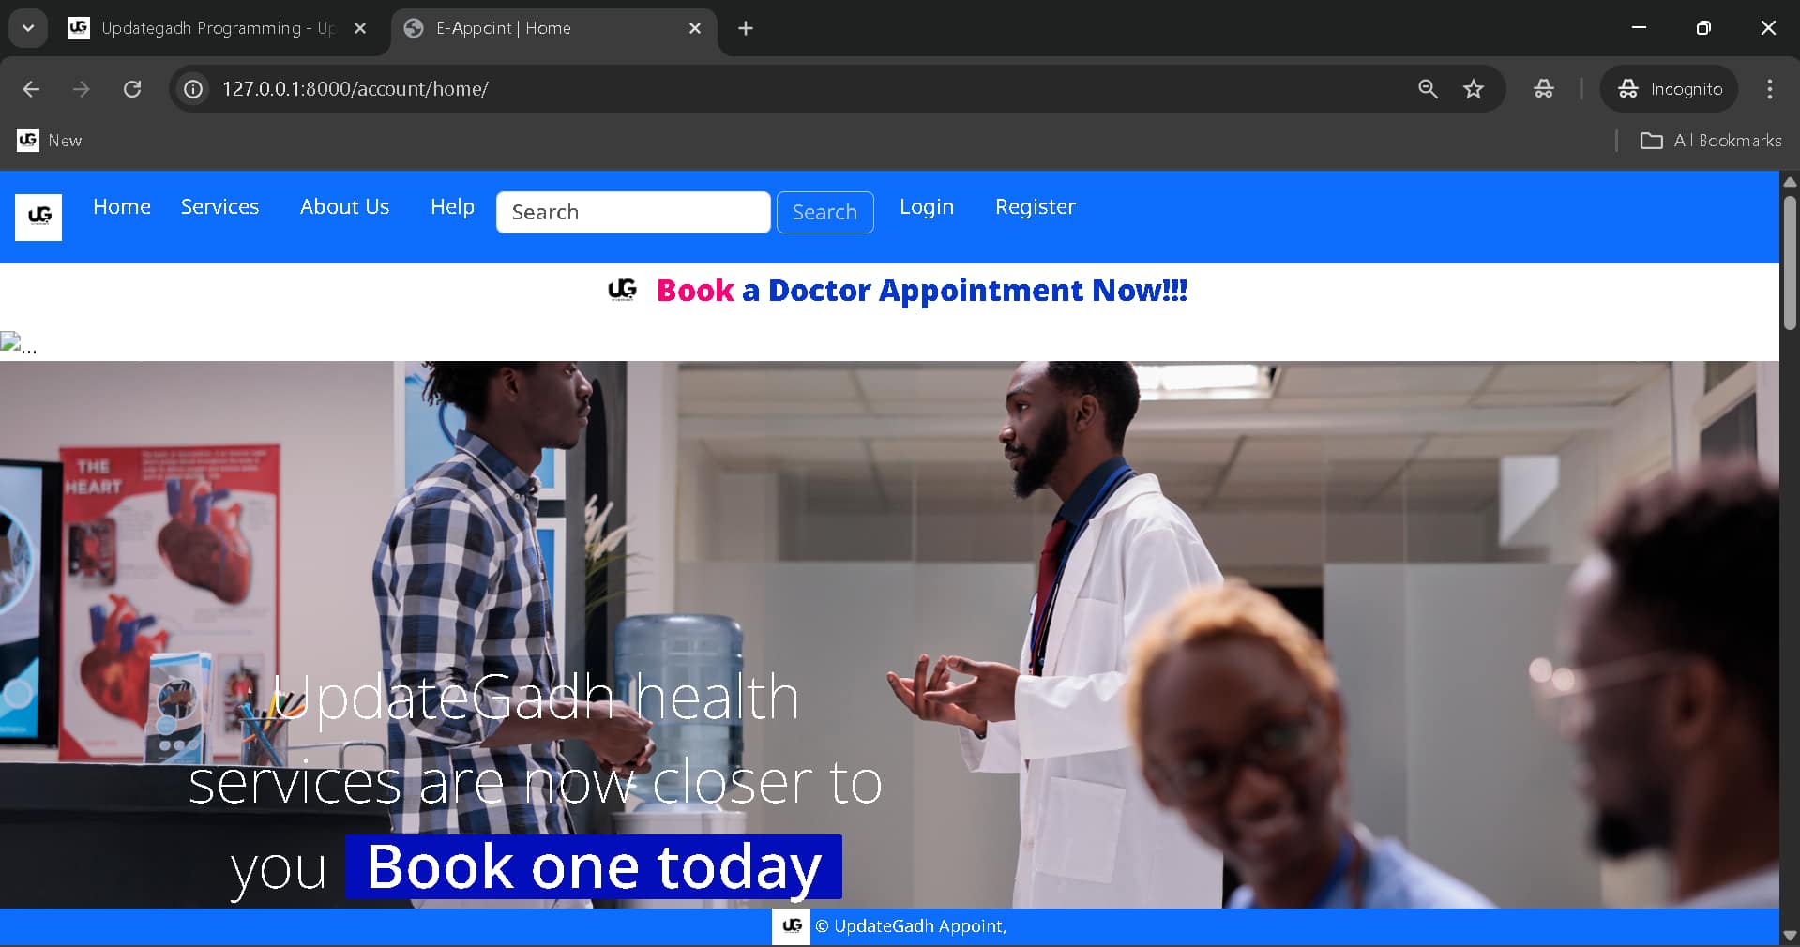1800x947 pixels.
Task: Click the reload page icon
Action: [x=132, y=89]
